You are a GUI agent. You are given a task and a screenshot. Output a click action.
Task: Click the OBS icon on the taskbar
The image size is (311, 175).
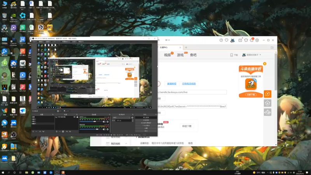[x=57, y=173]
